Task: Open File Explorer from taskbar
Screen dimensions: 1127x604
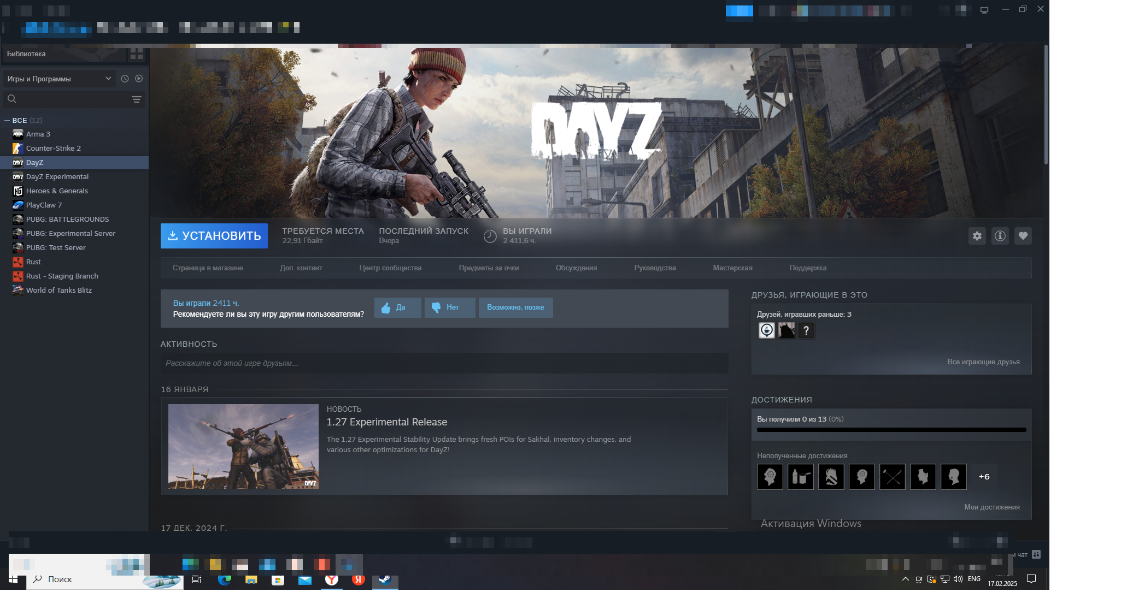Action: pyautogui.click(x=251, y=579)
